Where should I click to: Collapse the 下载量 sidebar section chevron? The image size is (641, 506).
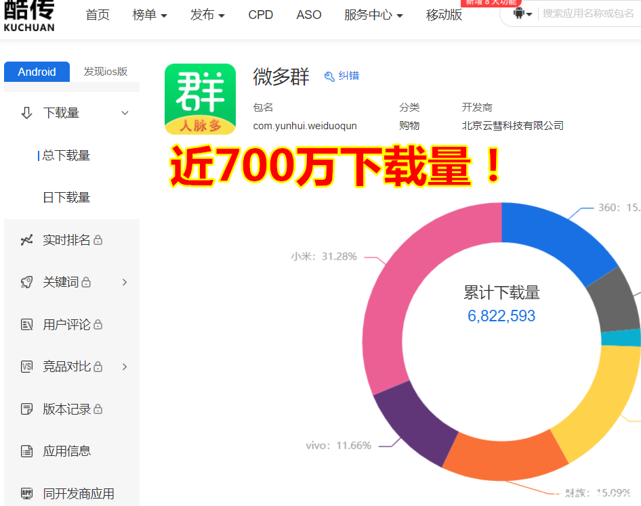pos(125,113)
